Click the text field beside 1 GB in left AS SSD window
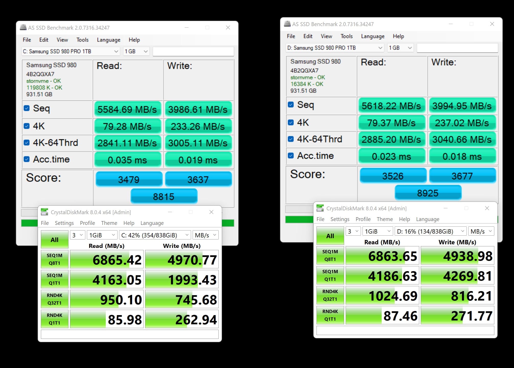The image size is (514, 368). (x=193, y=51)
